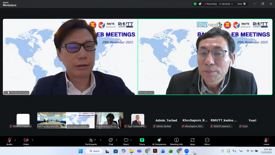Screen dimensions: 275x155
Task: Select Agus Setiawan's participant thumbnail
Action: pos(137,120)
